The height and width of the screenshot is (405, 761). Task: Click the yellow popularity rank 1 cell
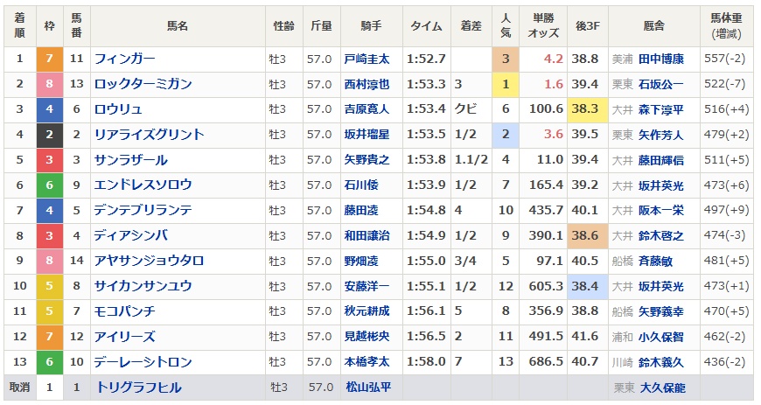(x=506, y=84)
